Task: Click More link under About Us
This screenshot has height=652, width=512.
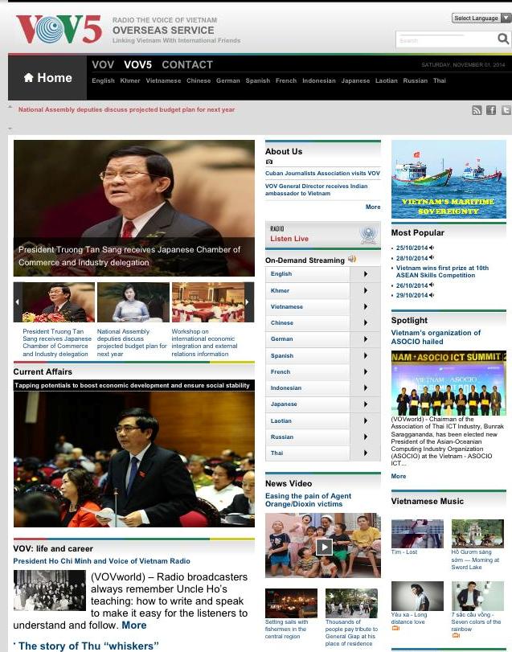Action: (373, 207)
